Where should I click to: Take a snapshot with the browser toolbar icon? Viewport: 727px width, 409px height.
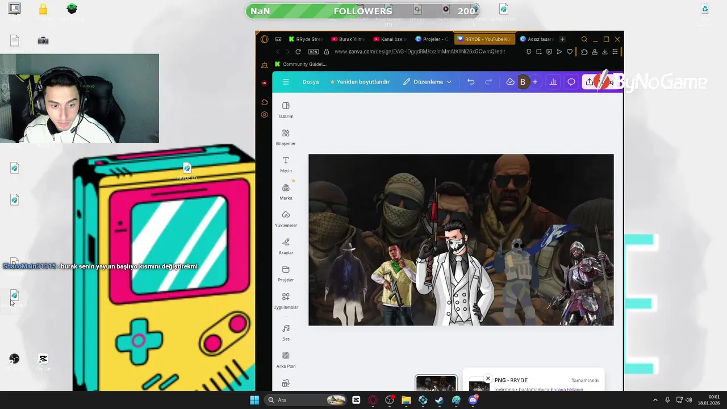pyautogui.click(x=538, y=52)
